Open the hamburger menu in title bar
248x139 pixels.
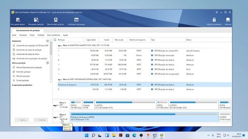click(x=217, y=12)
